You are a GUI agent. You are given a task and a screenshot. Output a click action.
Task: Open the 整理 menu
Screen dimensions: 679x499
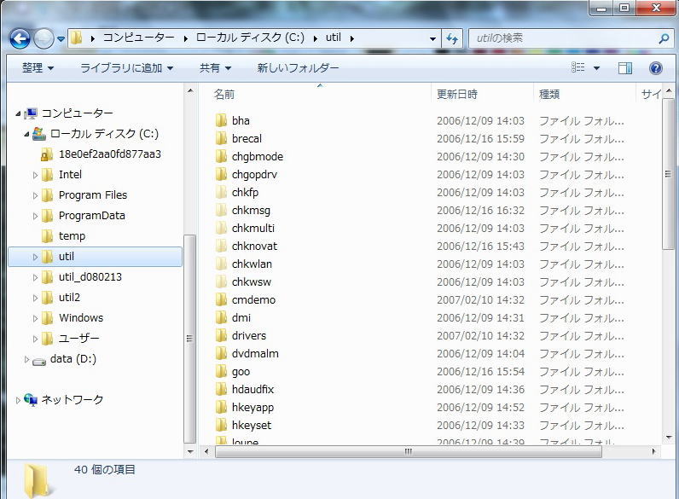point(38,68)
